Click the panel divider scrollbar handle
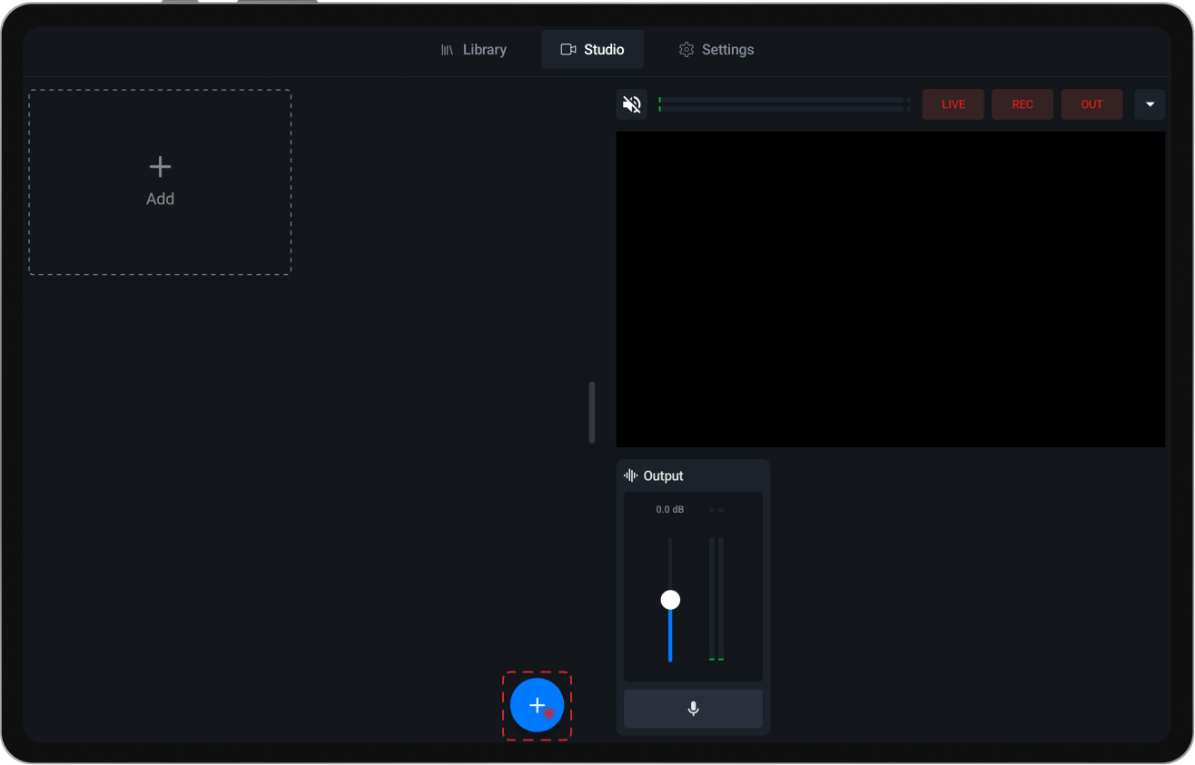 click(x=592, y=412)
